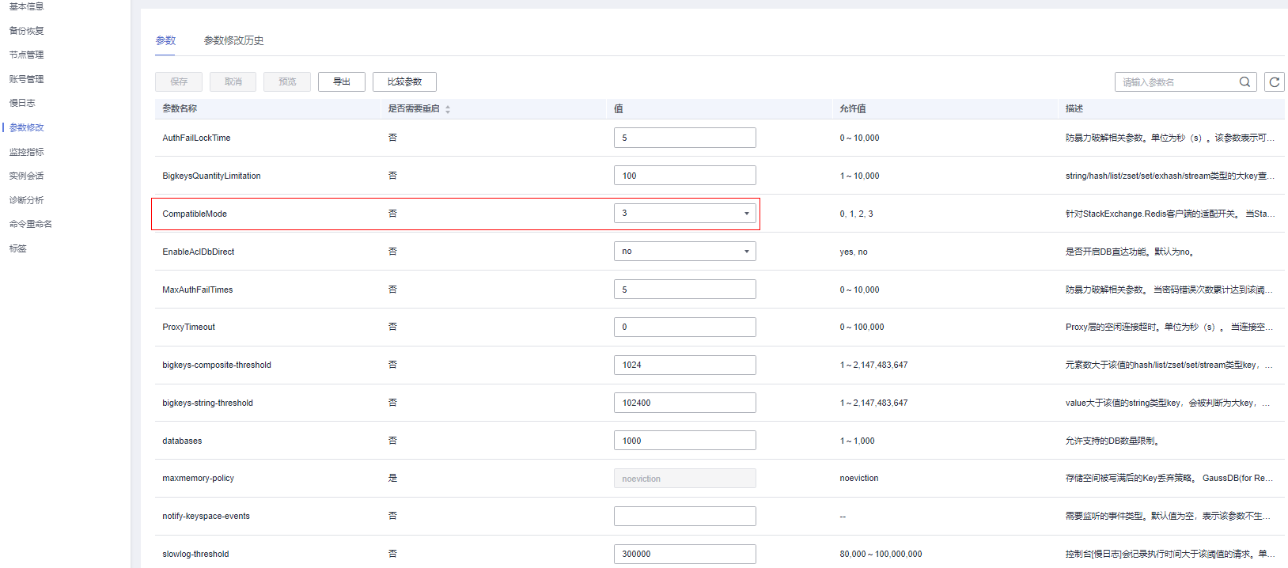This screenshot has height=568, width=1288.
Task: Click the refresh icon button
Action: [1274, 82]
